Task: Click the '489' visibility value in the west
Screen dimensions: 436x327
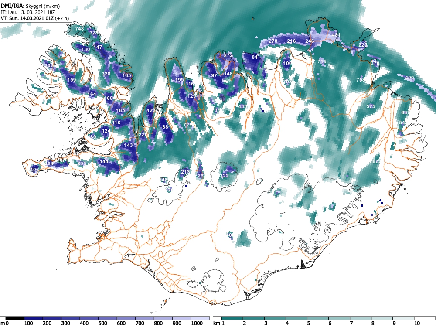Action: coord(92,137)
